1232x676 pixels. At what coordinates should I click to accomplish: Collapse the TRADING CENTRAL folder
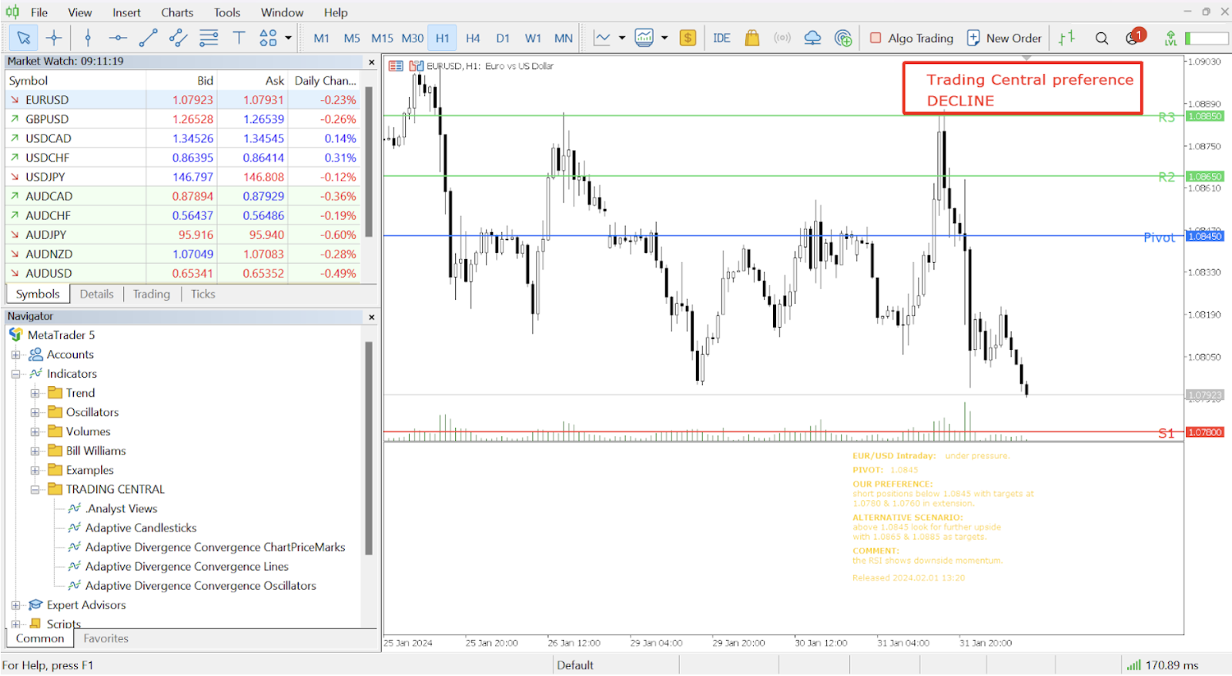(x=35, y=489)
